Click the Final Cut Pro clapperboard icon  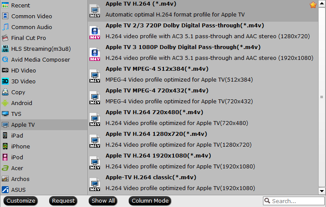(5, 38)
